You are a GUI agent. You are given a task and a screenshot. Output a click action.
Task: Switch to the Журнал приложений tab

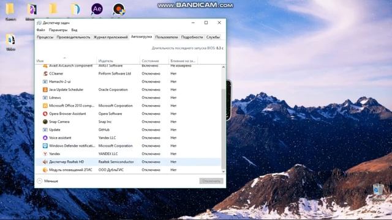pyautogui.click(x=110, y=37)
